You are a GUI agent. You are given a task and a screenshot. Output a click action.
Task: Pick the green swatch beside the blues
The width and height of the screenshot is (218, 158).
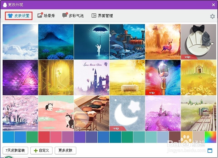(32, 137)
